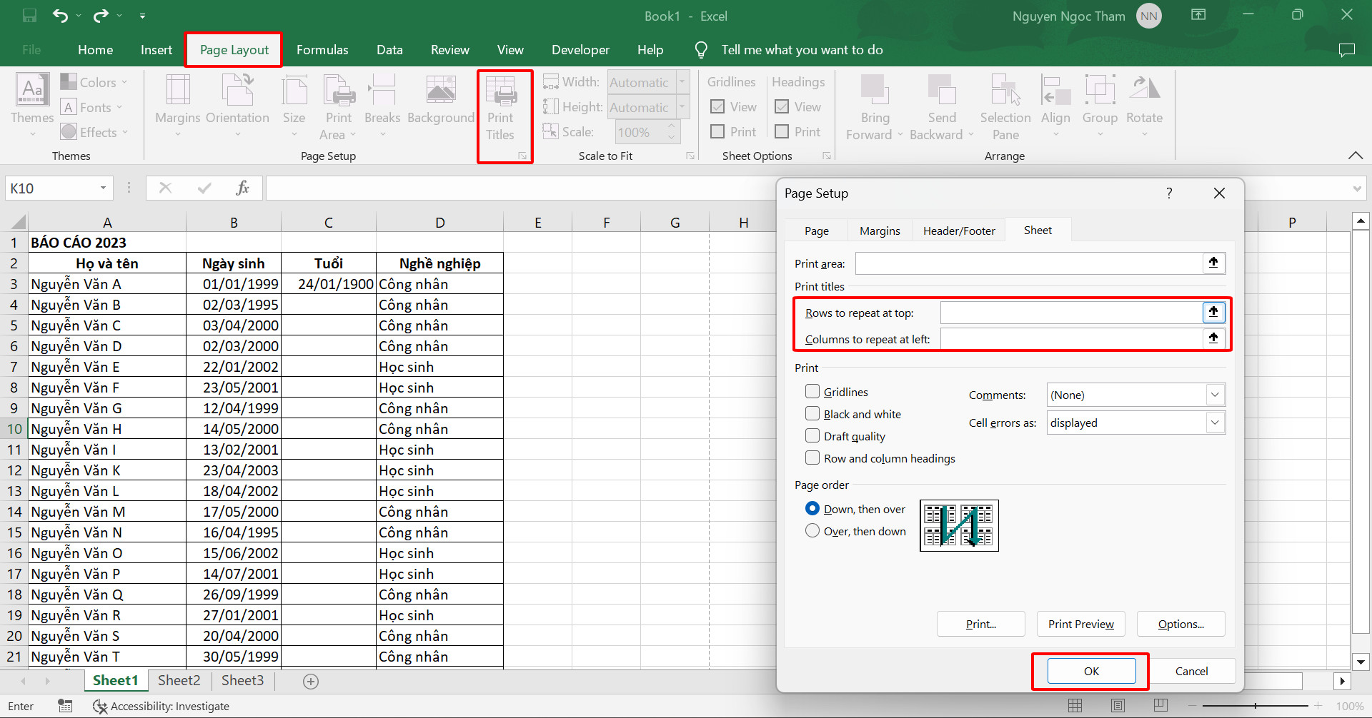Image resolution: width=1372 pixels, height=718 pixels.
Task: Click the Columns to repeat at left field
Action: pos(1070,339)
